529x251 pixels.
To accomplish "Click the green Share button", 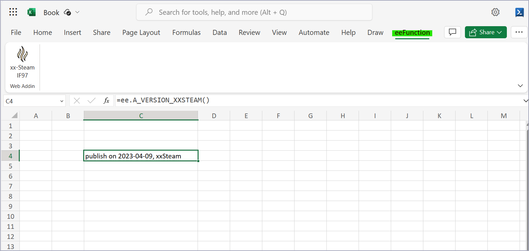I will pos(486,32).
